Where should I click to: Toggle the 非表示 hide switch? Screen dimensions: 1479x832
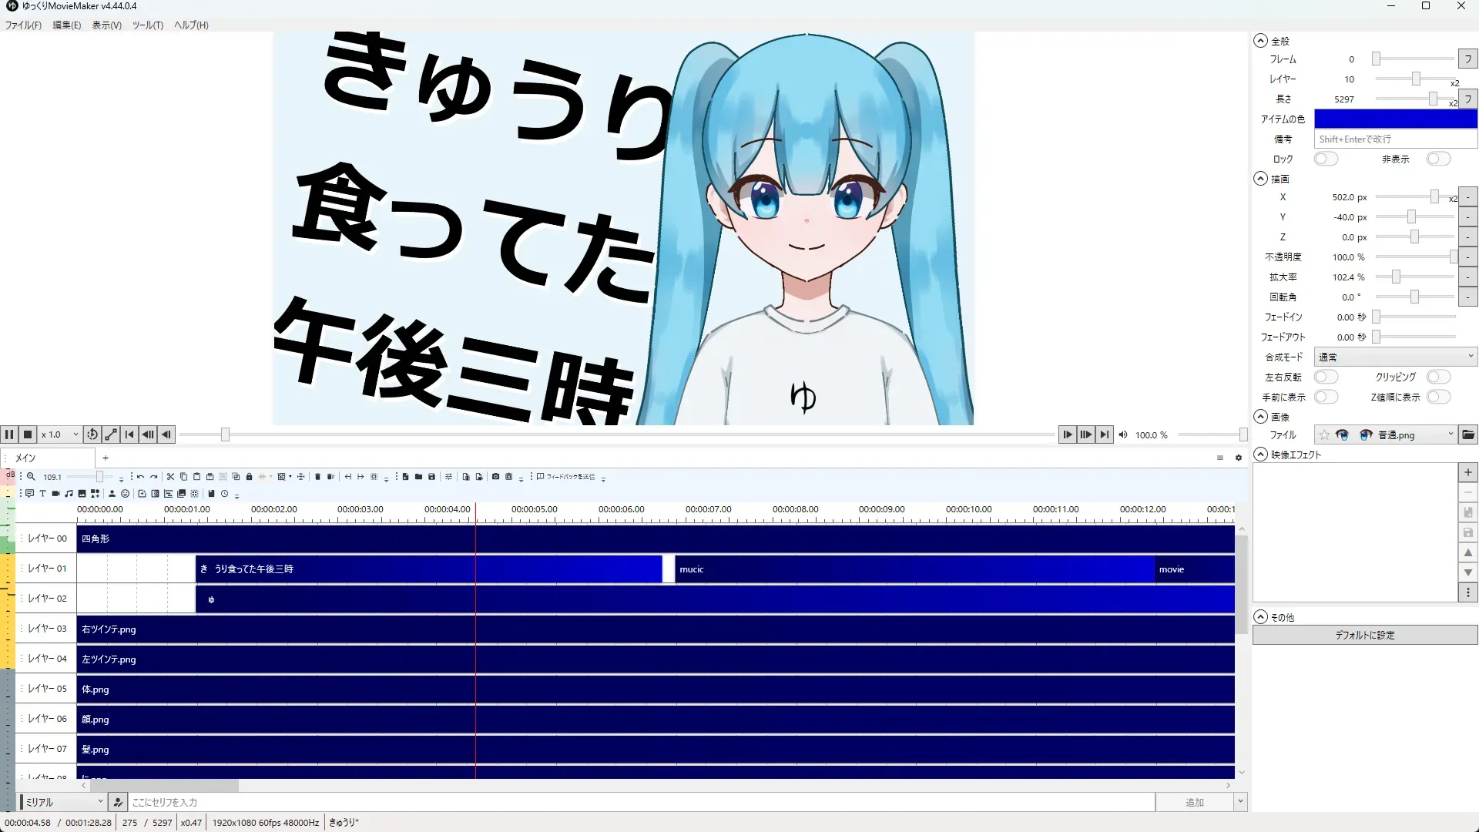point(1437,159)
